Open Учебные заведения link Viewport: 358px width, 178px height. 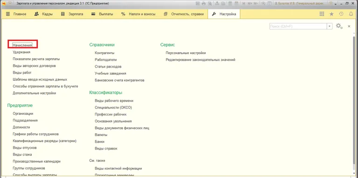pos(110,74)
